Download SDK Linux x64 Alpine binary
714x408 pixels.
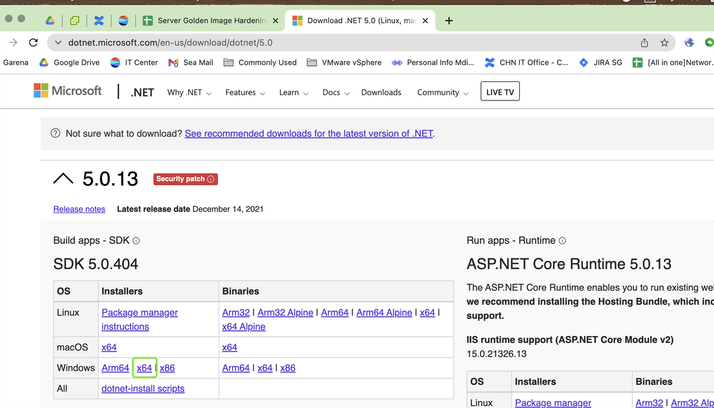click(244, 327)
